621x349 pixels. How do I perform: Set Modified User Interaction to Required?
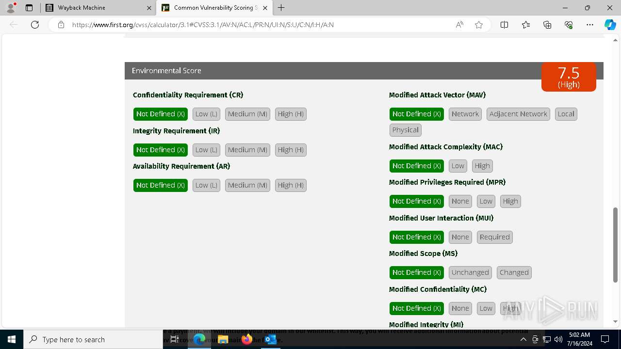[495, 237]
